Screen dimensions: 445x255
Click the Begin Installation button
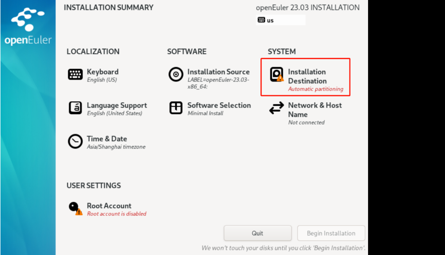331,233
